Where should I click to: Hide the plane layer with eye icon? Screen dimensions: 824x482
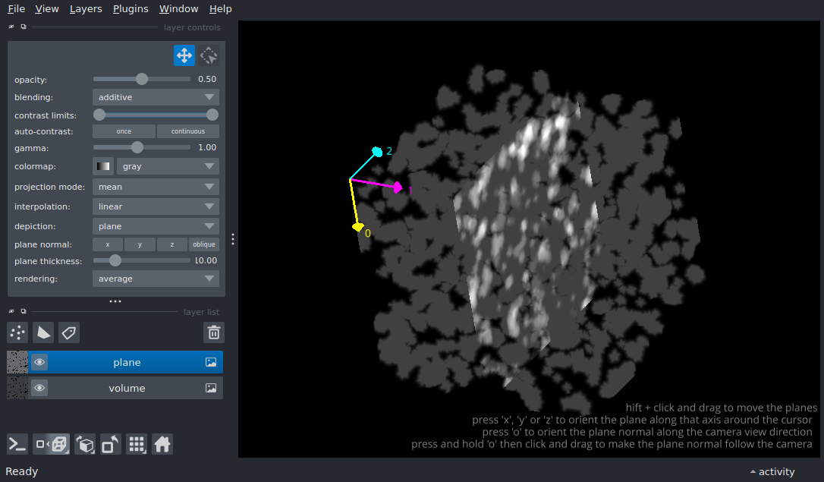[x=39, y=362]
